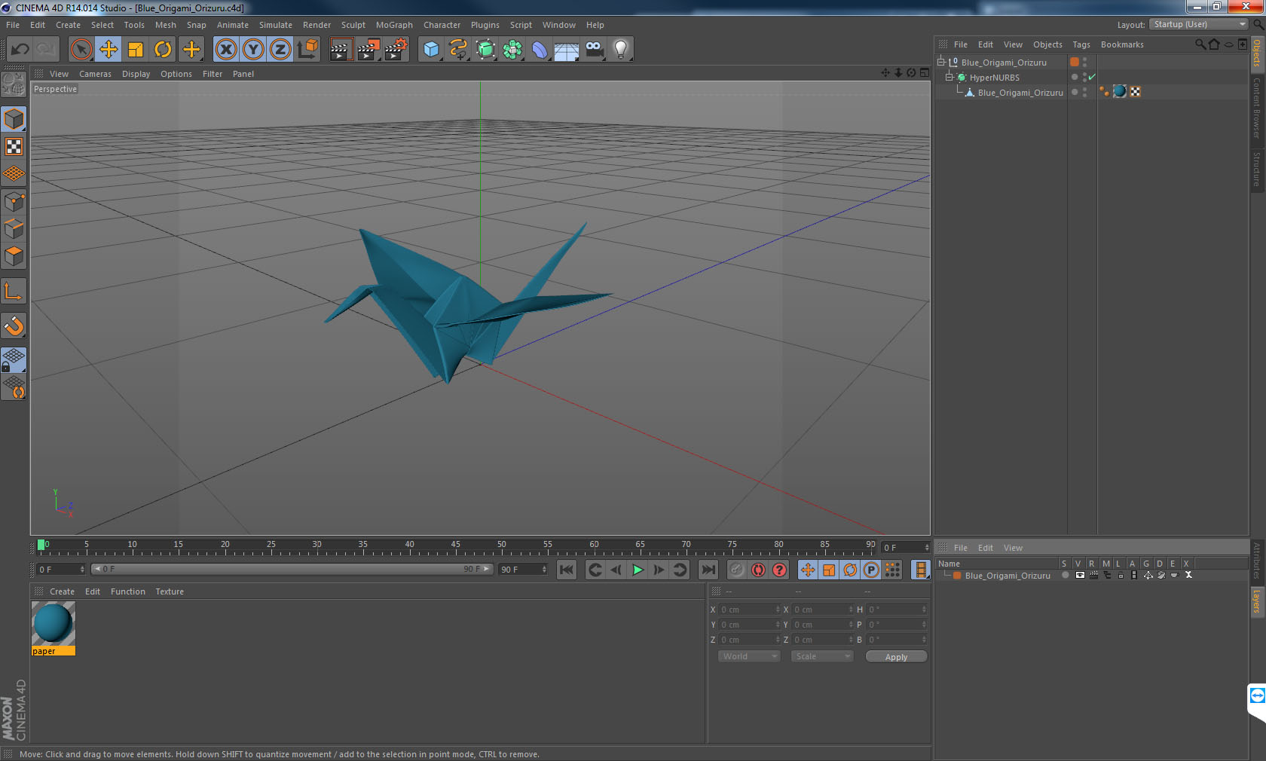
Task: Add a Cube primitive object
Action: point(431,50)
